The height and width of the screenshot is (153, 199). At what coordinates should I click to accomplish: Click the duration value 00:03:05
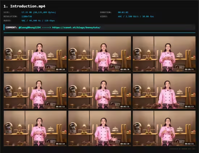[123, 12]
